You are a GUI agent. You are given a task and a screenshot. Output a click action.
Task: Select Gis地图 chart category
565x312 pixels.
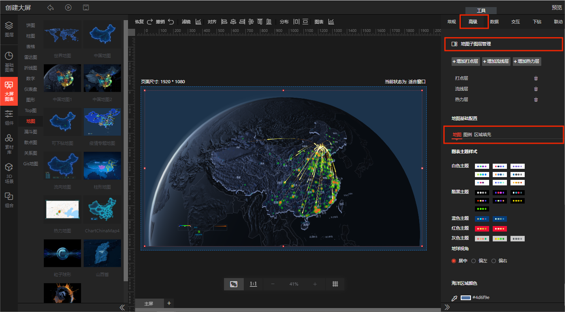pyautogui.click(x=30, y=164)
